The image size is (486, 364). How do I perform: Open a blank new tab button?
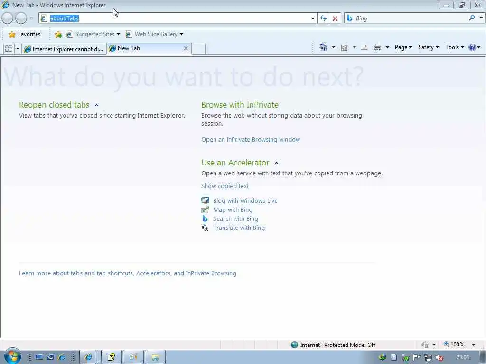(198, 49)
